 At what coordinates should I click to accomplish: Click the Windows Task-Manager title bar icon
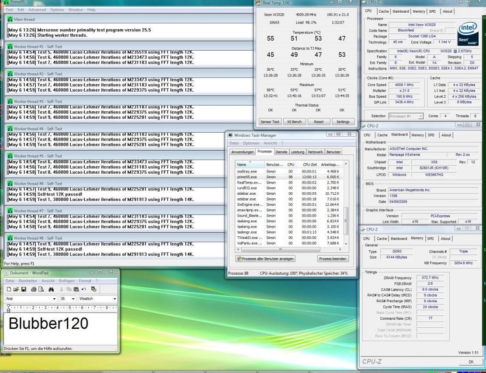pyautogui.click(x=230, y=135)
